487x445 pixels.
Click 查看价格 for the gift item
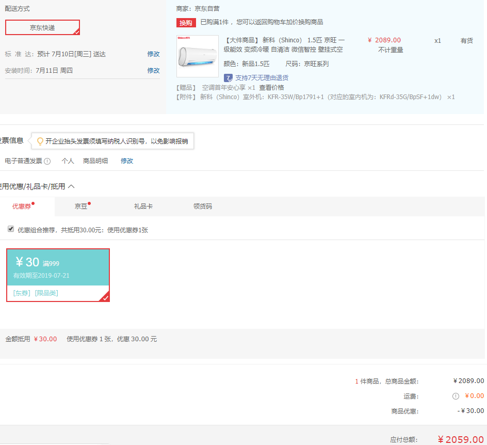[x=271, y=88]
